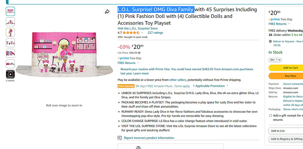Select the first product image thumbnail
This screenshot has width=303, height=149.
(x=10, y=11)
